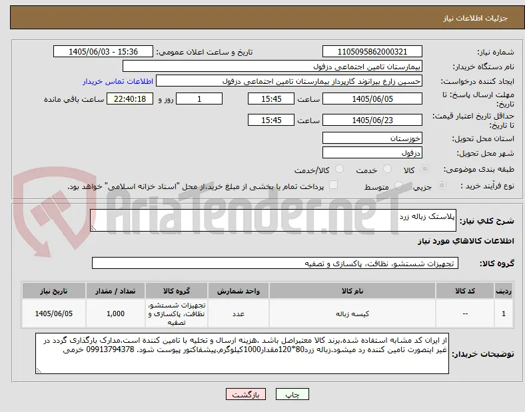Viewport: 525px width, 412px height.
Task: Click the کد کالا column header
Action: [465, 291]
